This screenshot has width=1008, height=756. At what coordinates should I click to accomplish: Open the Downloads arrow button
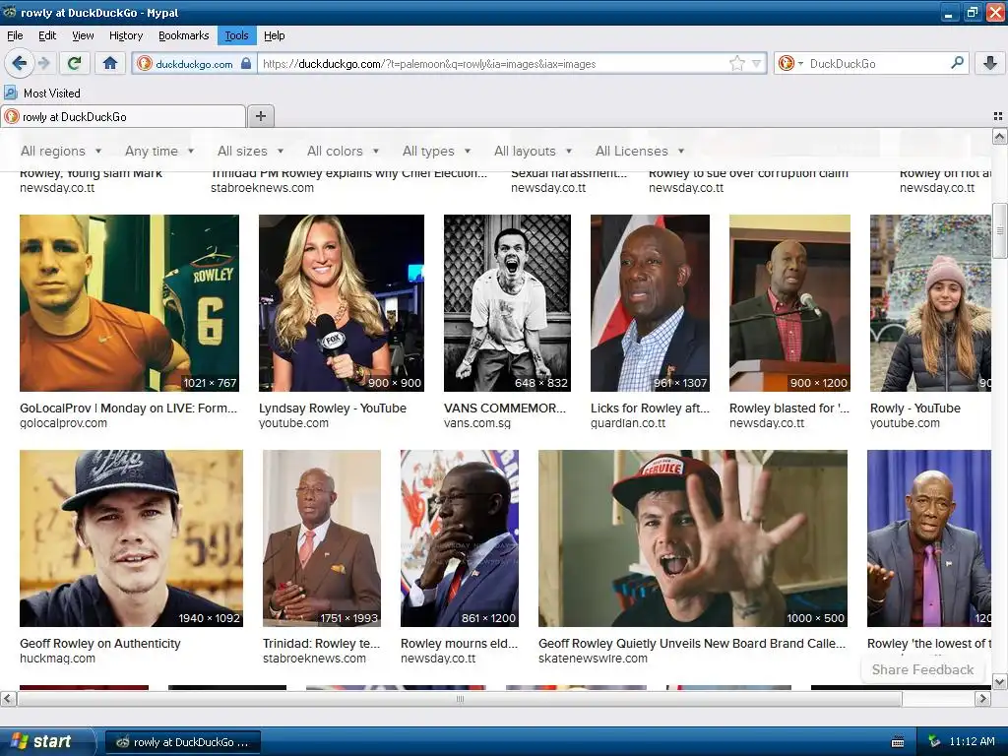[x=990, y=63]
